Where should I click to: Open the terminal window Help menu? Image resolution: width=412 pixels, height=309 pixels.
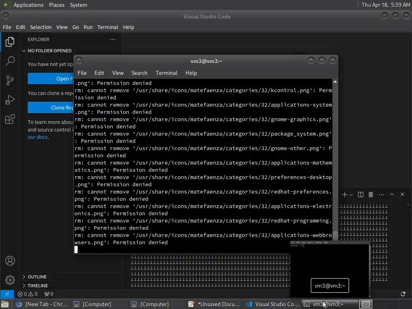coord(191,73)
